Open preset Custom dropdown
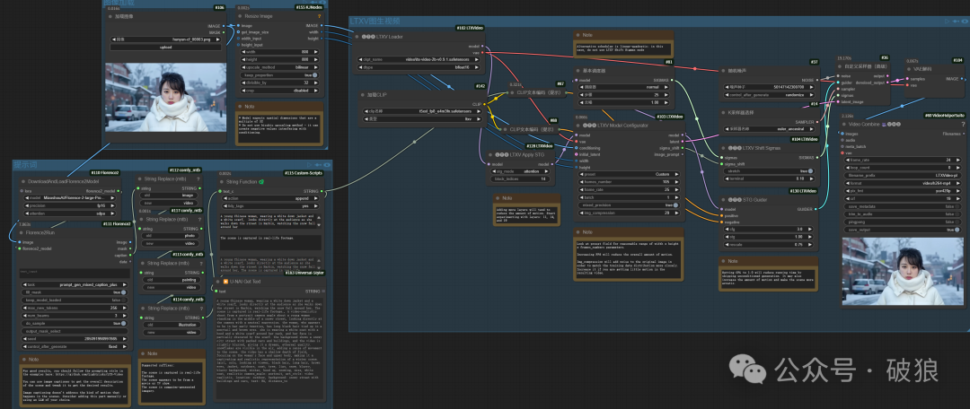 tap(630, 174)
